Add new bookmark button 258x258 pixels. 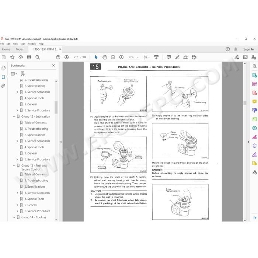[23, 74]
